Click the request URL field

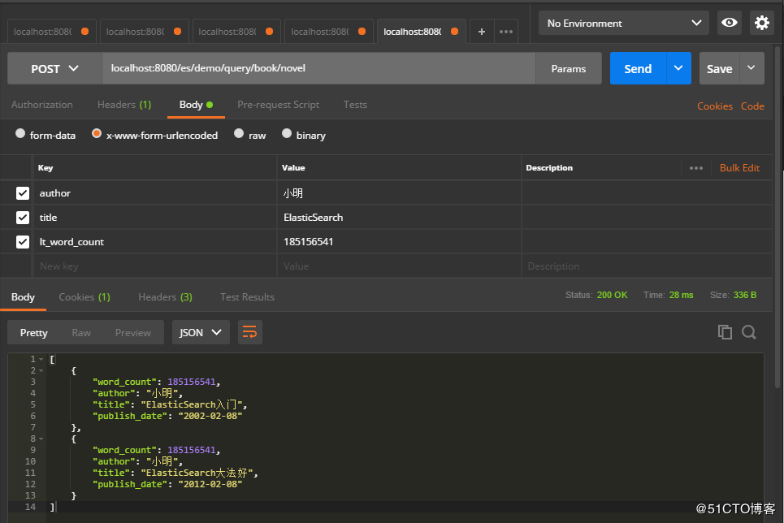click(x=317, y=69)
